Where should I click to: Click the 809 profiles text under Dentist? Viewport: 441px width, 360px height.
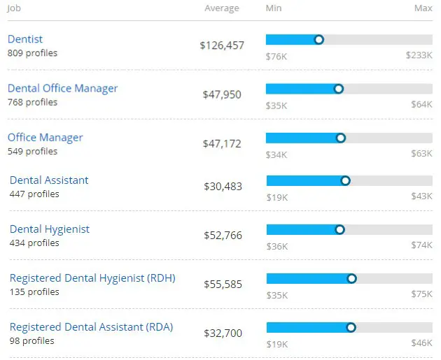click(x=32, y=53)
